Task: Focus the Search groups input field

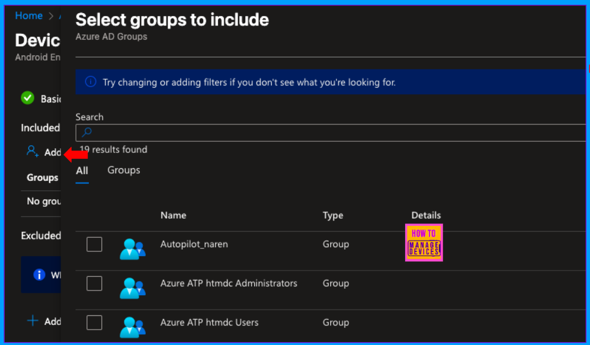Action: point(331,133)
